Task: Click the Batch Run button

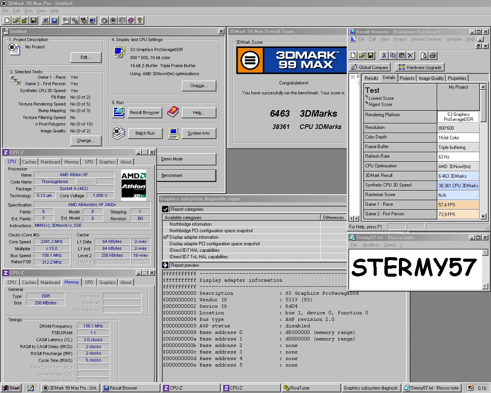Action: (145, 133)
